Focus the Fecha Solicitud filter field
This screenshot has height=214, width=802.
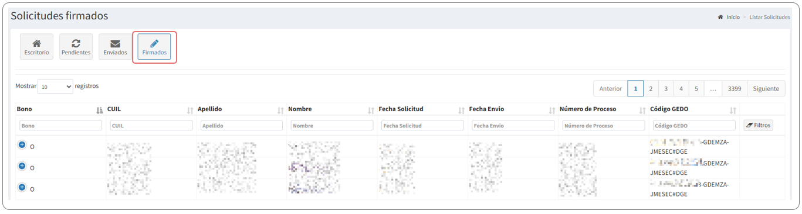coord(422,126)
